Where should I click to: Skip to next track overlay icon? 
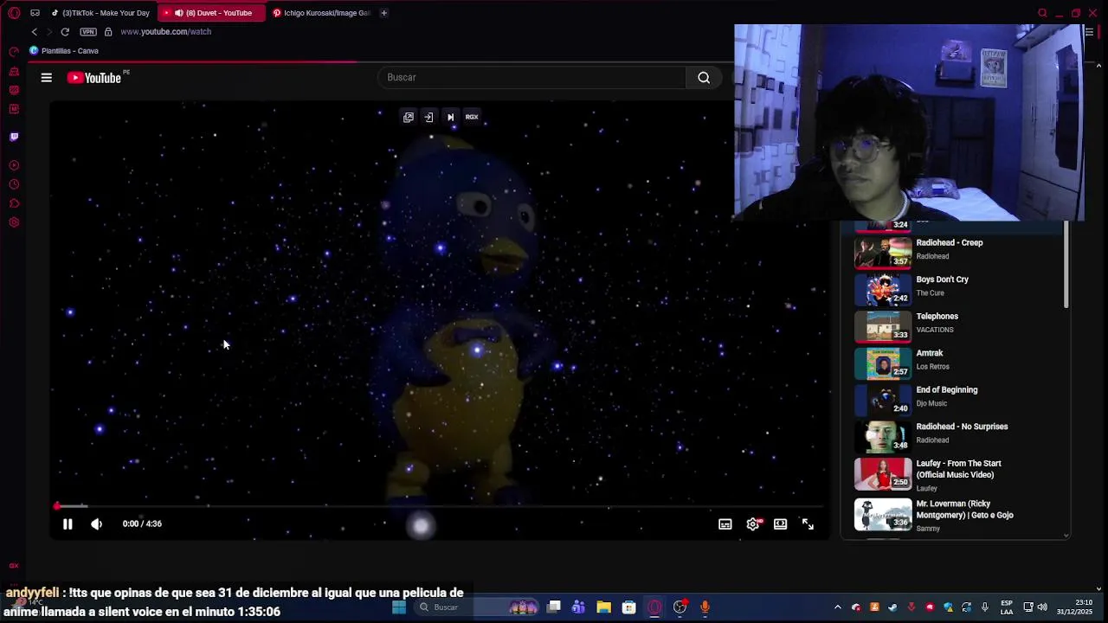pyautogui.click(x=450, y=117)
